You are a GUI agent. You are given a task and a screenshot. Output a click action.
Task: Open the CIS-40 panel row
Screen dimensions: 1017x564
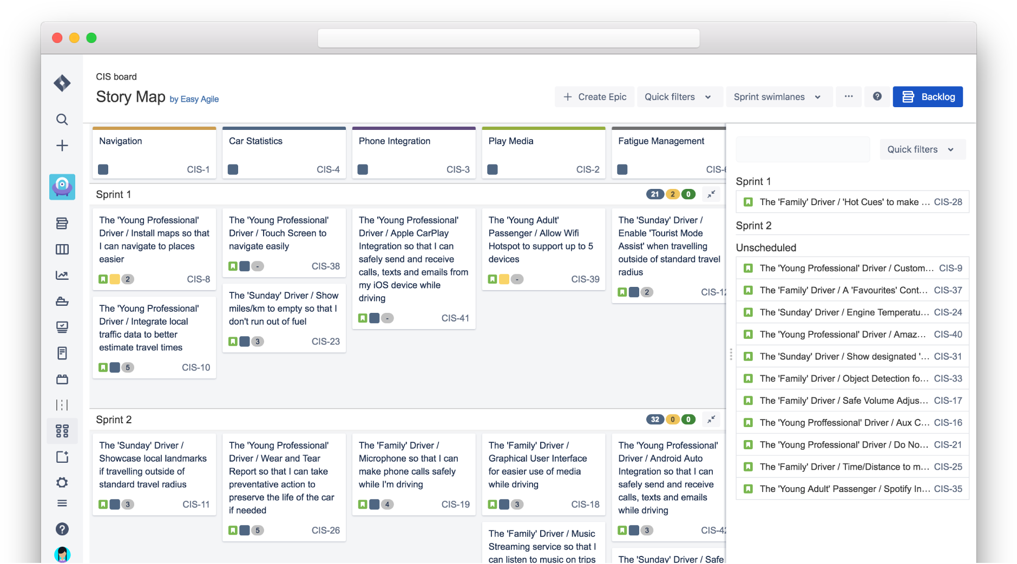[852, 335]
